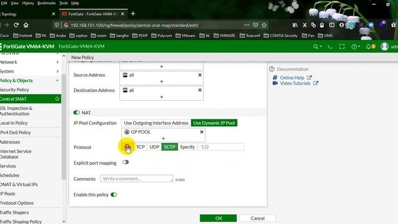Open SSL Inspection & Authentication
Screen dimensions: 398x224
(x=16, y=111)
